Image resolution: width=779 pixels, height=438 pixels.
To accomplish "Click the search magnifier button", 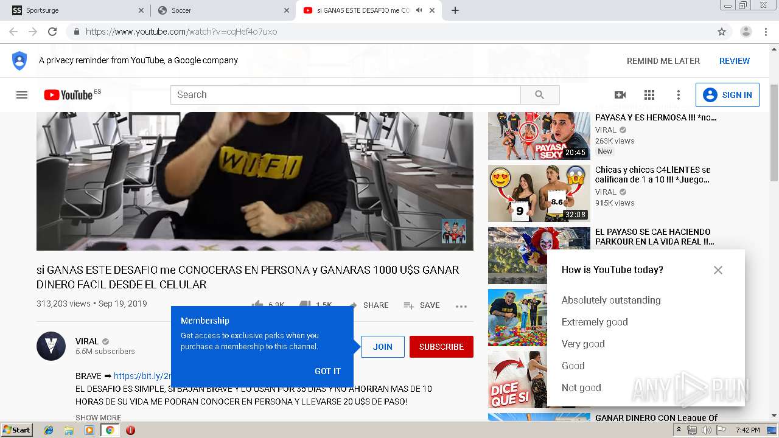I will click(540, 95).
